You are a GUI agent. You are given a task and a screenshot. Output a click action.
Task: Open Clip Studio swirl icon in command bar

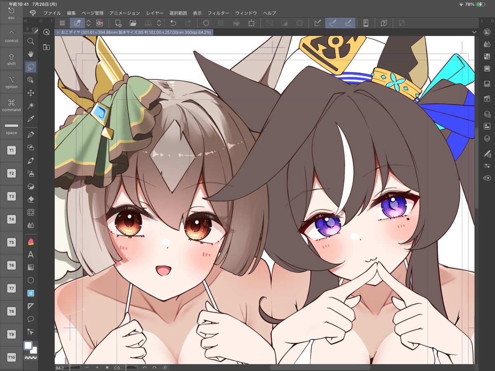pyautogui.click(x=99, y=23)
